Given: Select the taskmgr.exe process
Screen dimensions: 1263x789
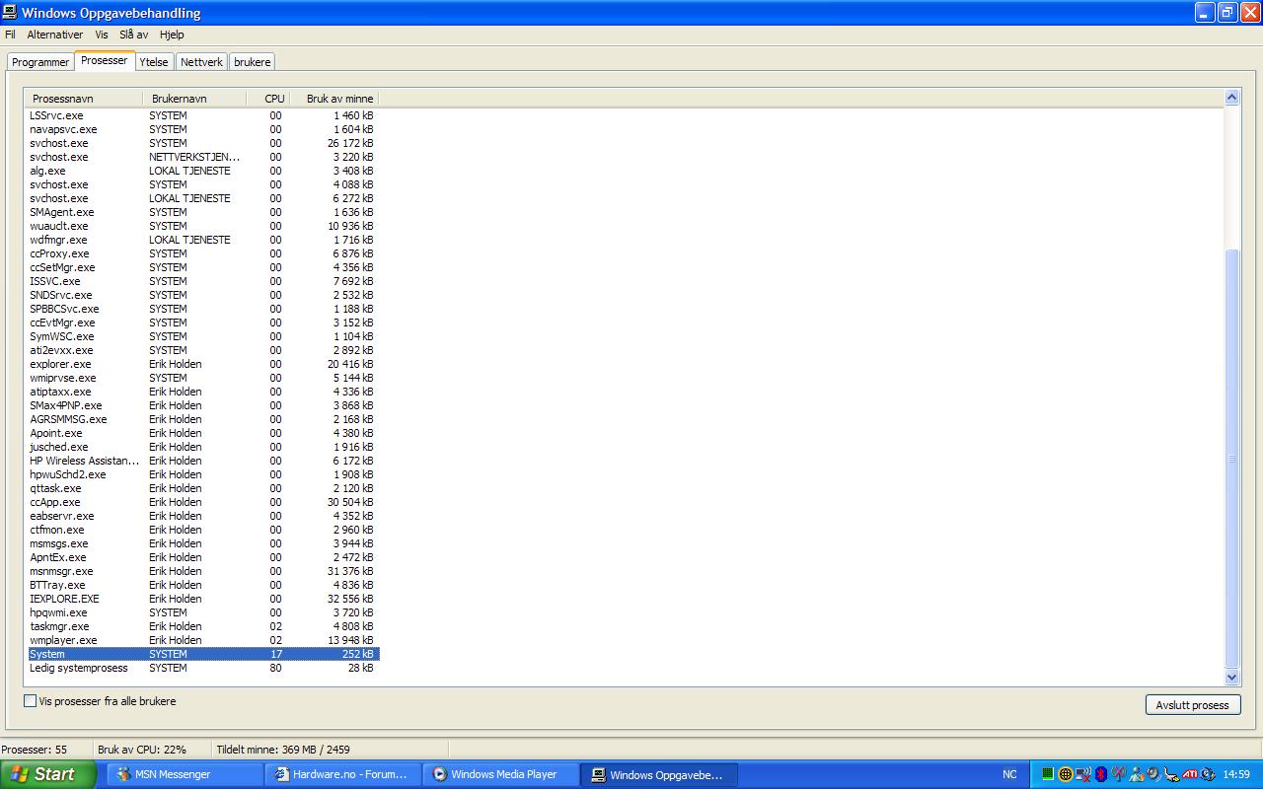Looking at the screenshot, I should [203, 626].
